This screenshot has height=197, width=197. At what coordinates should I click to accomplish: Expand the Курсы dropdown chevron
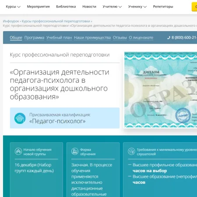click(x=19, y=7)
